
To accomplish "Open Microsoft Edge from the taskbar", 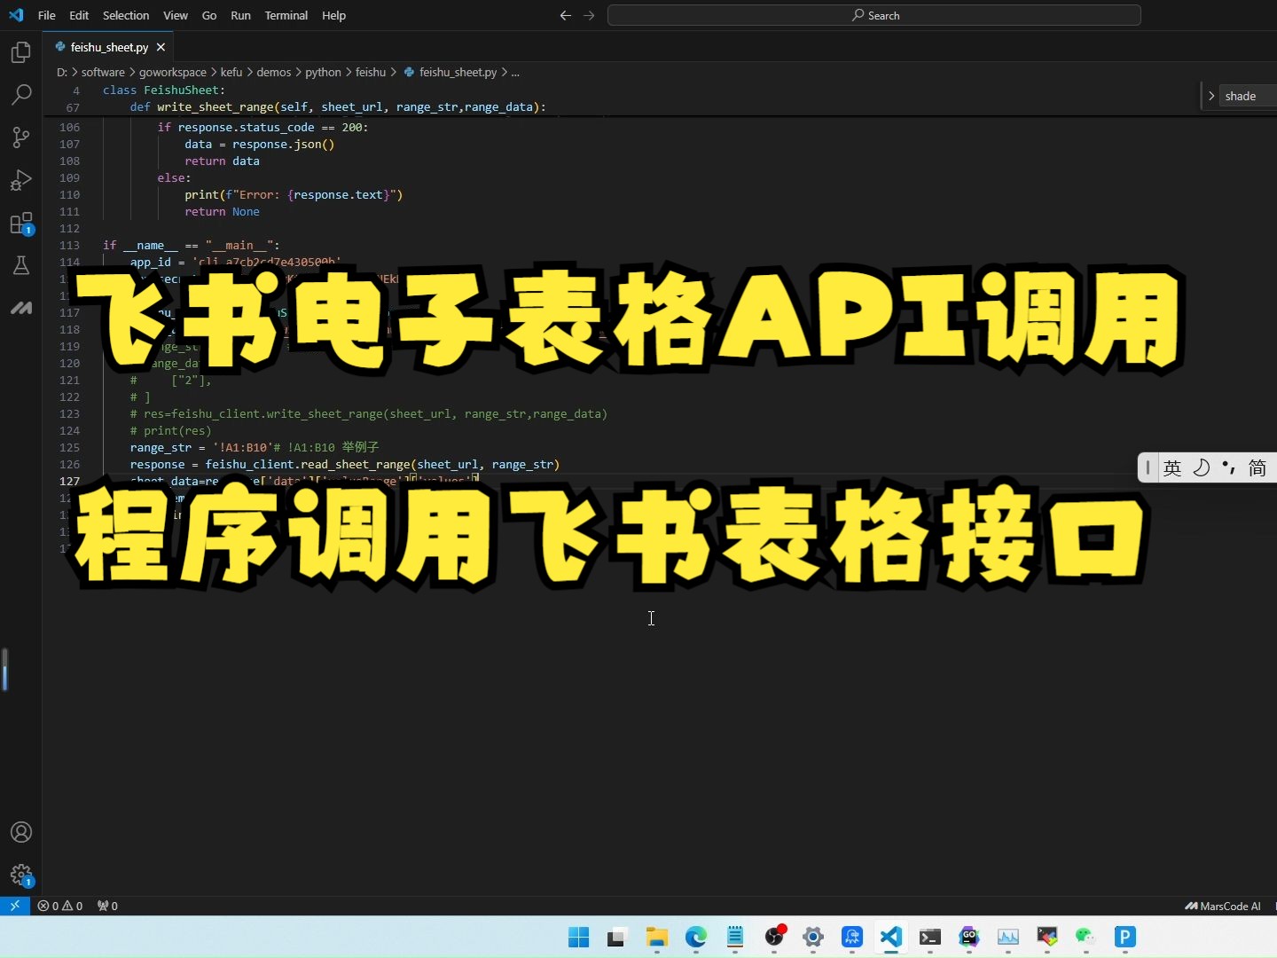I will point(696,937).
